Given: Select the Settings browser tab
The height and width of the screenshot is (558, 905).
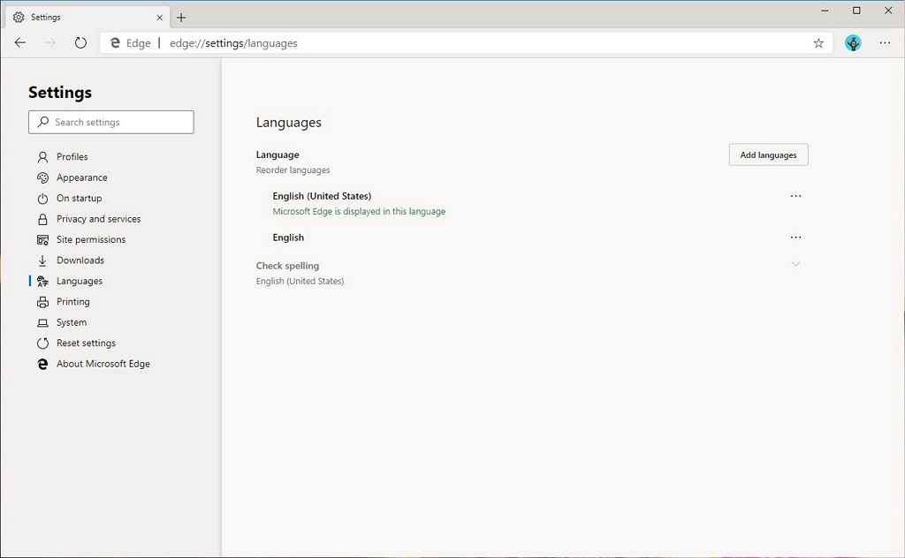Looking at the screenshot, I should (87, 18).
